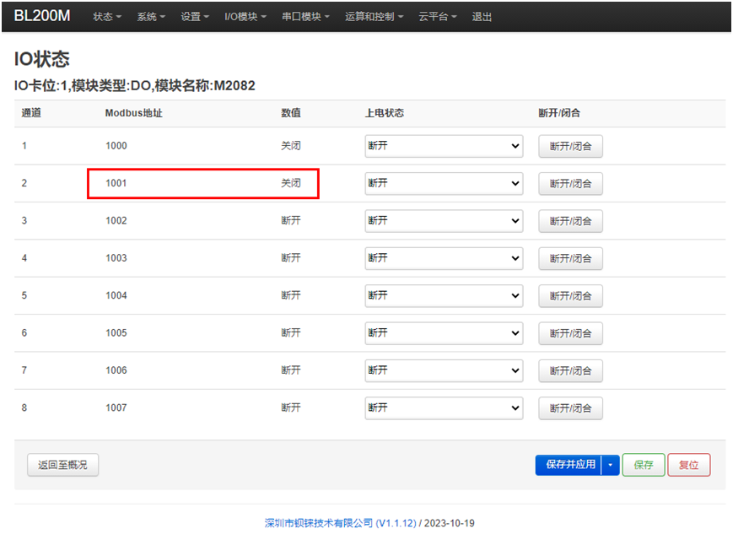
Task: Select Modbus address 1000 cell
Action: [x=116, y=146]
